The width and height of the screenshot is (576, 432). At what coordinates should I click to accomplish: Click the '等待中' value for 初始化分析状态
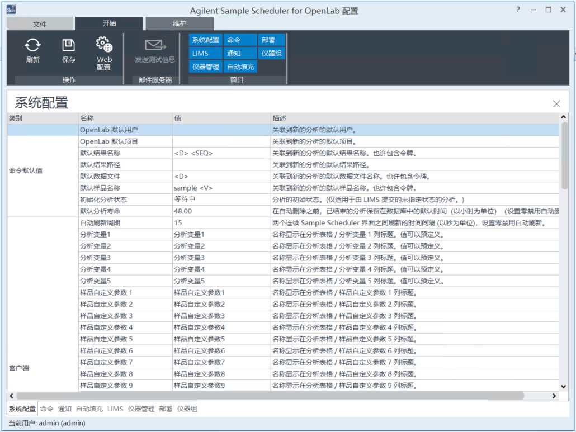pyautogui.click(x=221, y=200)
